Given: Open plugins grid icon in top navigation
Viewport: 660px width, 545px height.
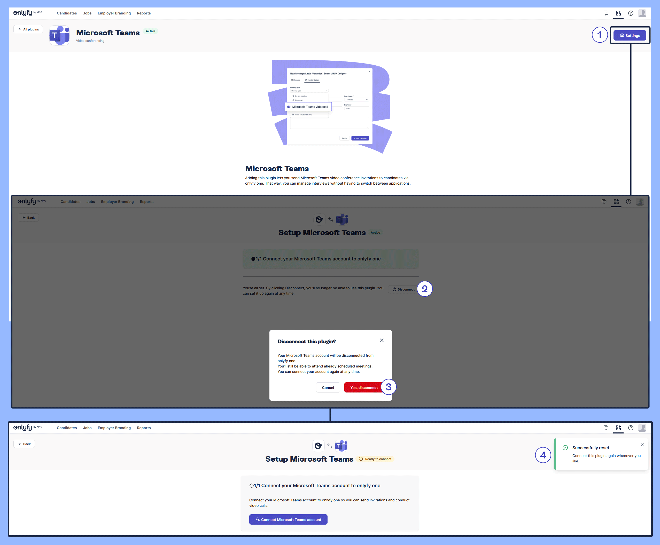Looking at the screenshot, I should pos(618,13).
